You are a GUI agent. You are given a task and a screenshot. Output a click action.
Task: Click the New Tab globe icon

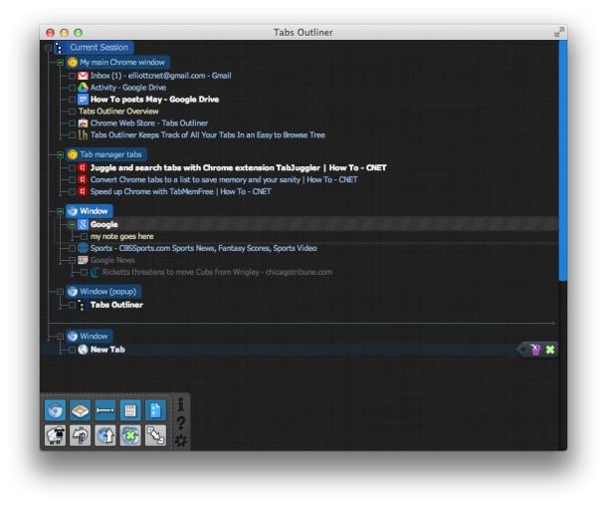pos(83,350)
